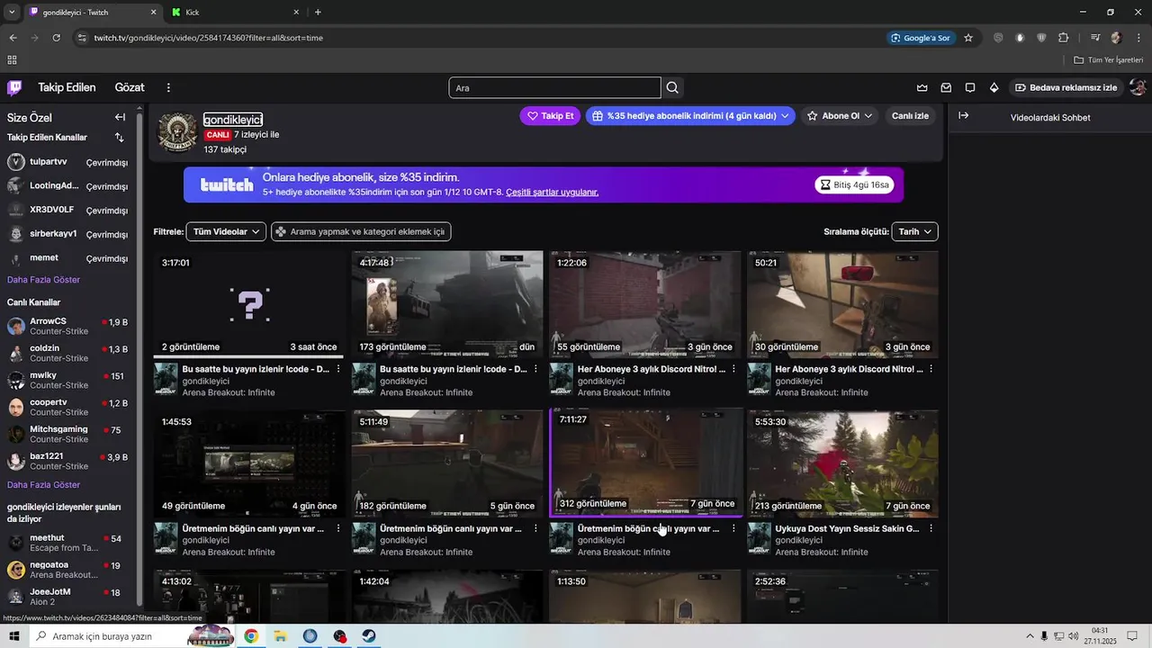The image size is (1152, 648).
Task: Open gondikleyici channel avatar
Action: (x=176, y=132)
